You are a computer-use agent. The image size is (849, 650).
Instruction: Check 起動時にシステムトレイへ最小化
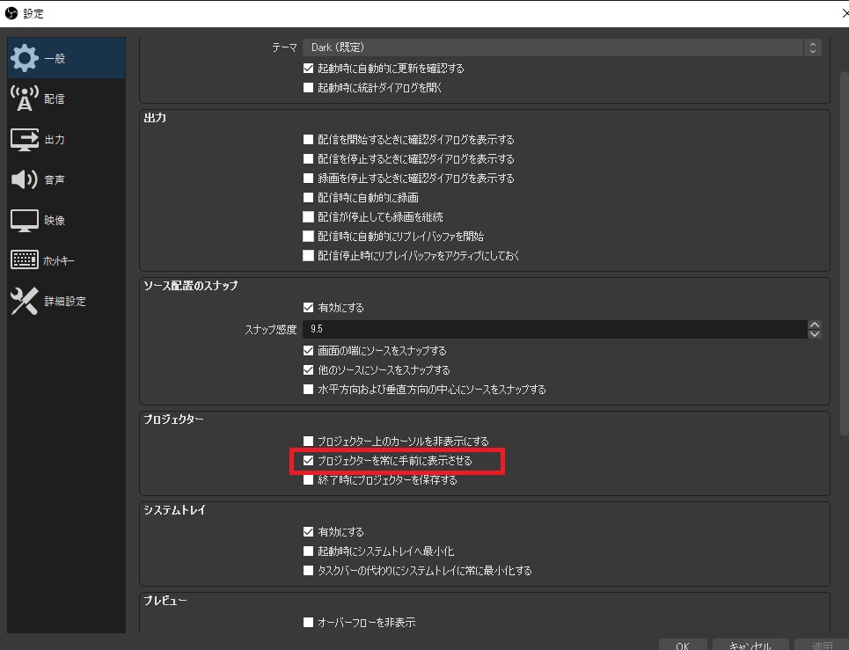[x=309, y=551]
